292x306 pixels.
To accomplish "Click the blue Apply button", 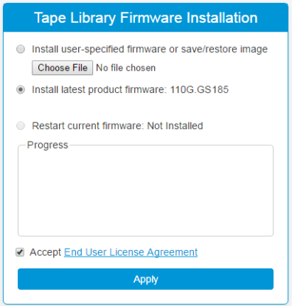I will click(145, 279).
